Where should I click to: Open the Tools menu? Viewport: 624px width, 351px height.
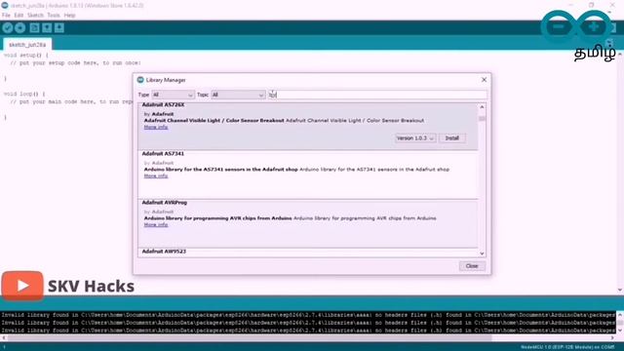point(54,16)
